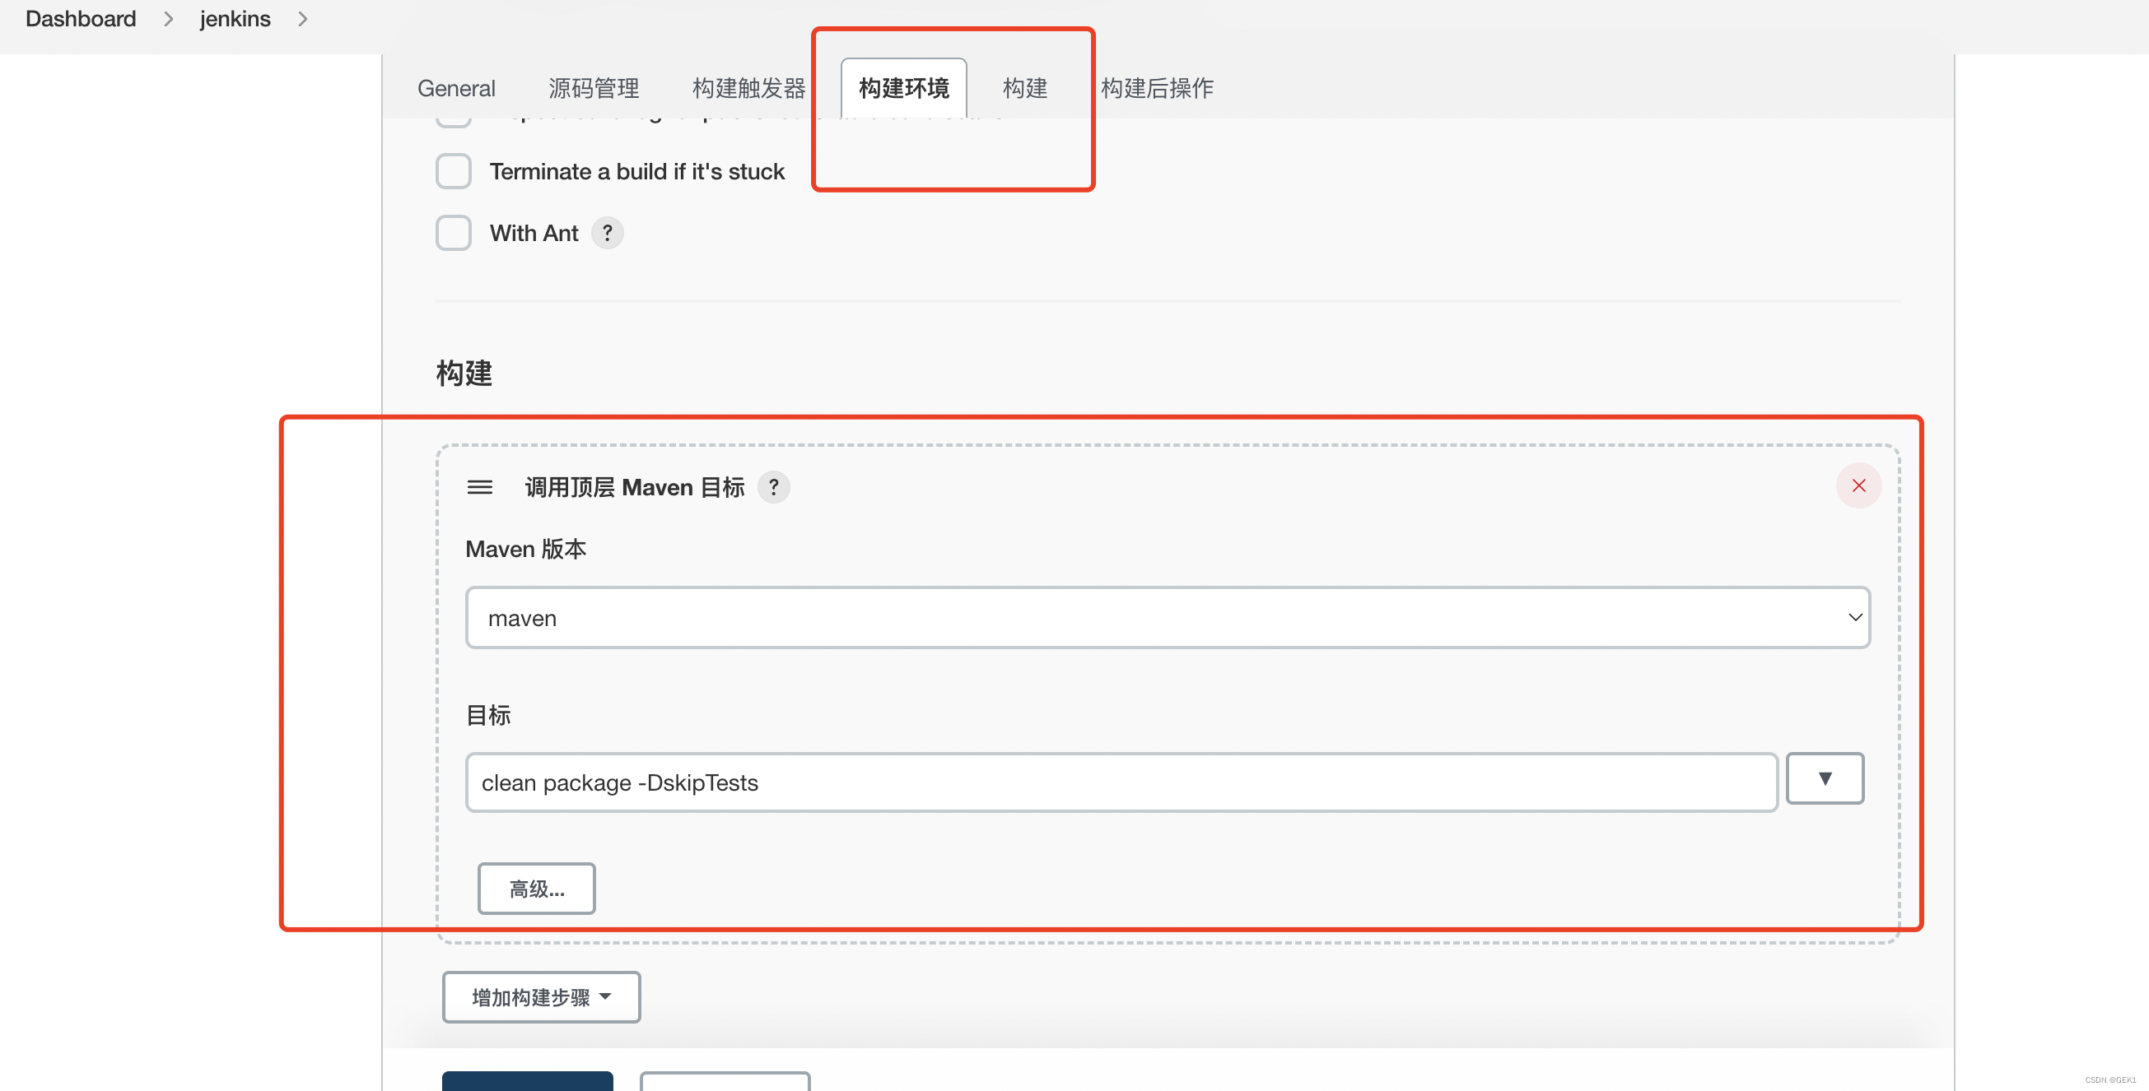The height and width of the screenshot is (1091, 2149).
Task: Click the Dashboard breadcrumb link
Action: tap(81, 18)
